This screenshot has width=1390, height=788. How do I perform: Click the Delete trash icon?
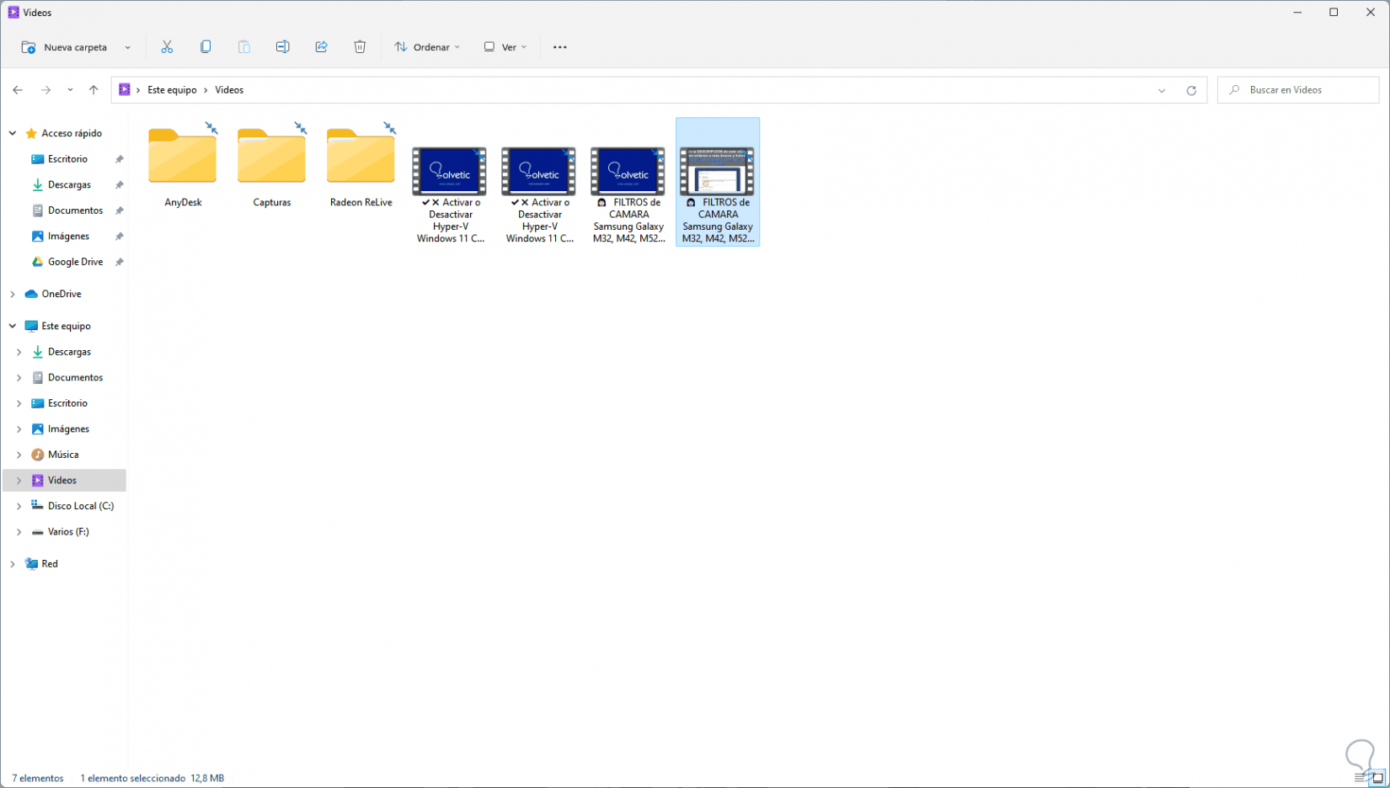[x=360, y=47]
